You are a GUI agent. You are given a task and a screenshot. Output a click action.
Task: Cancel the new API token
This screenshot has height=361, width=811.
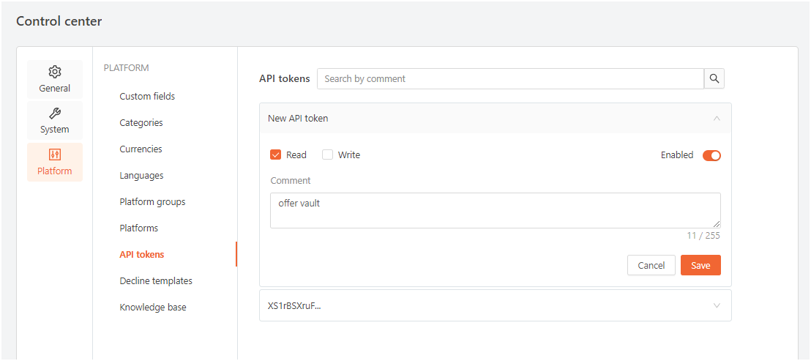[651, 265]
